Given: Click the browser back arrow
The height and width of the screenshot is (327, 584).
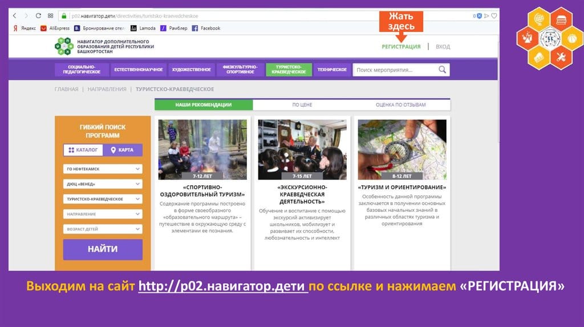Looking at the screenshot, I should coord(14,16).
